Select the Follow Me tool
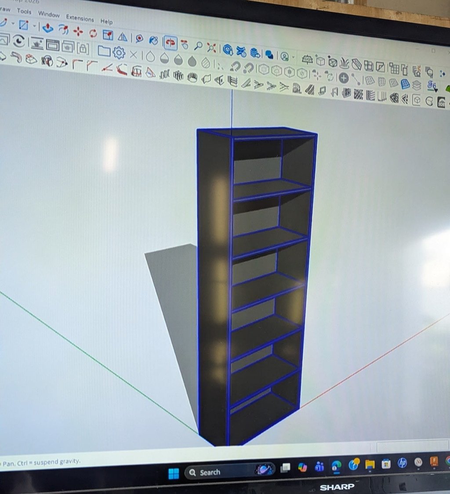450x494 pixels. [63, 29]
